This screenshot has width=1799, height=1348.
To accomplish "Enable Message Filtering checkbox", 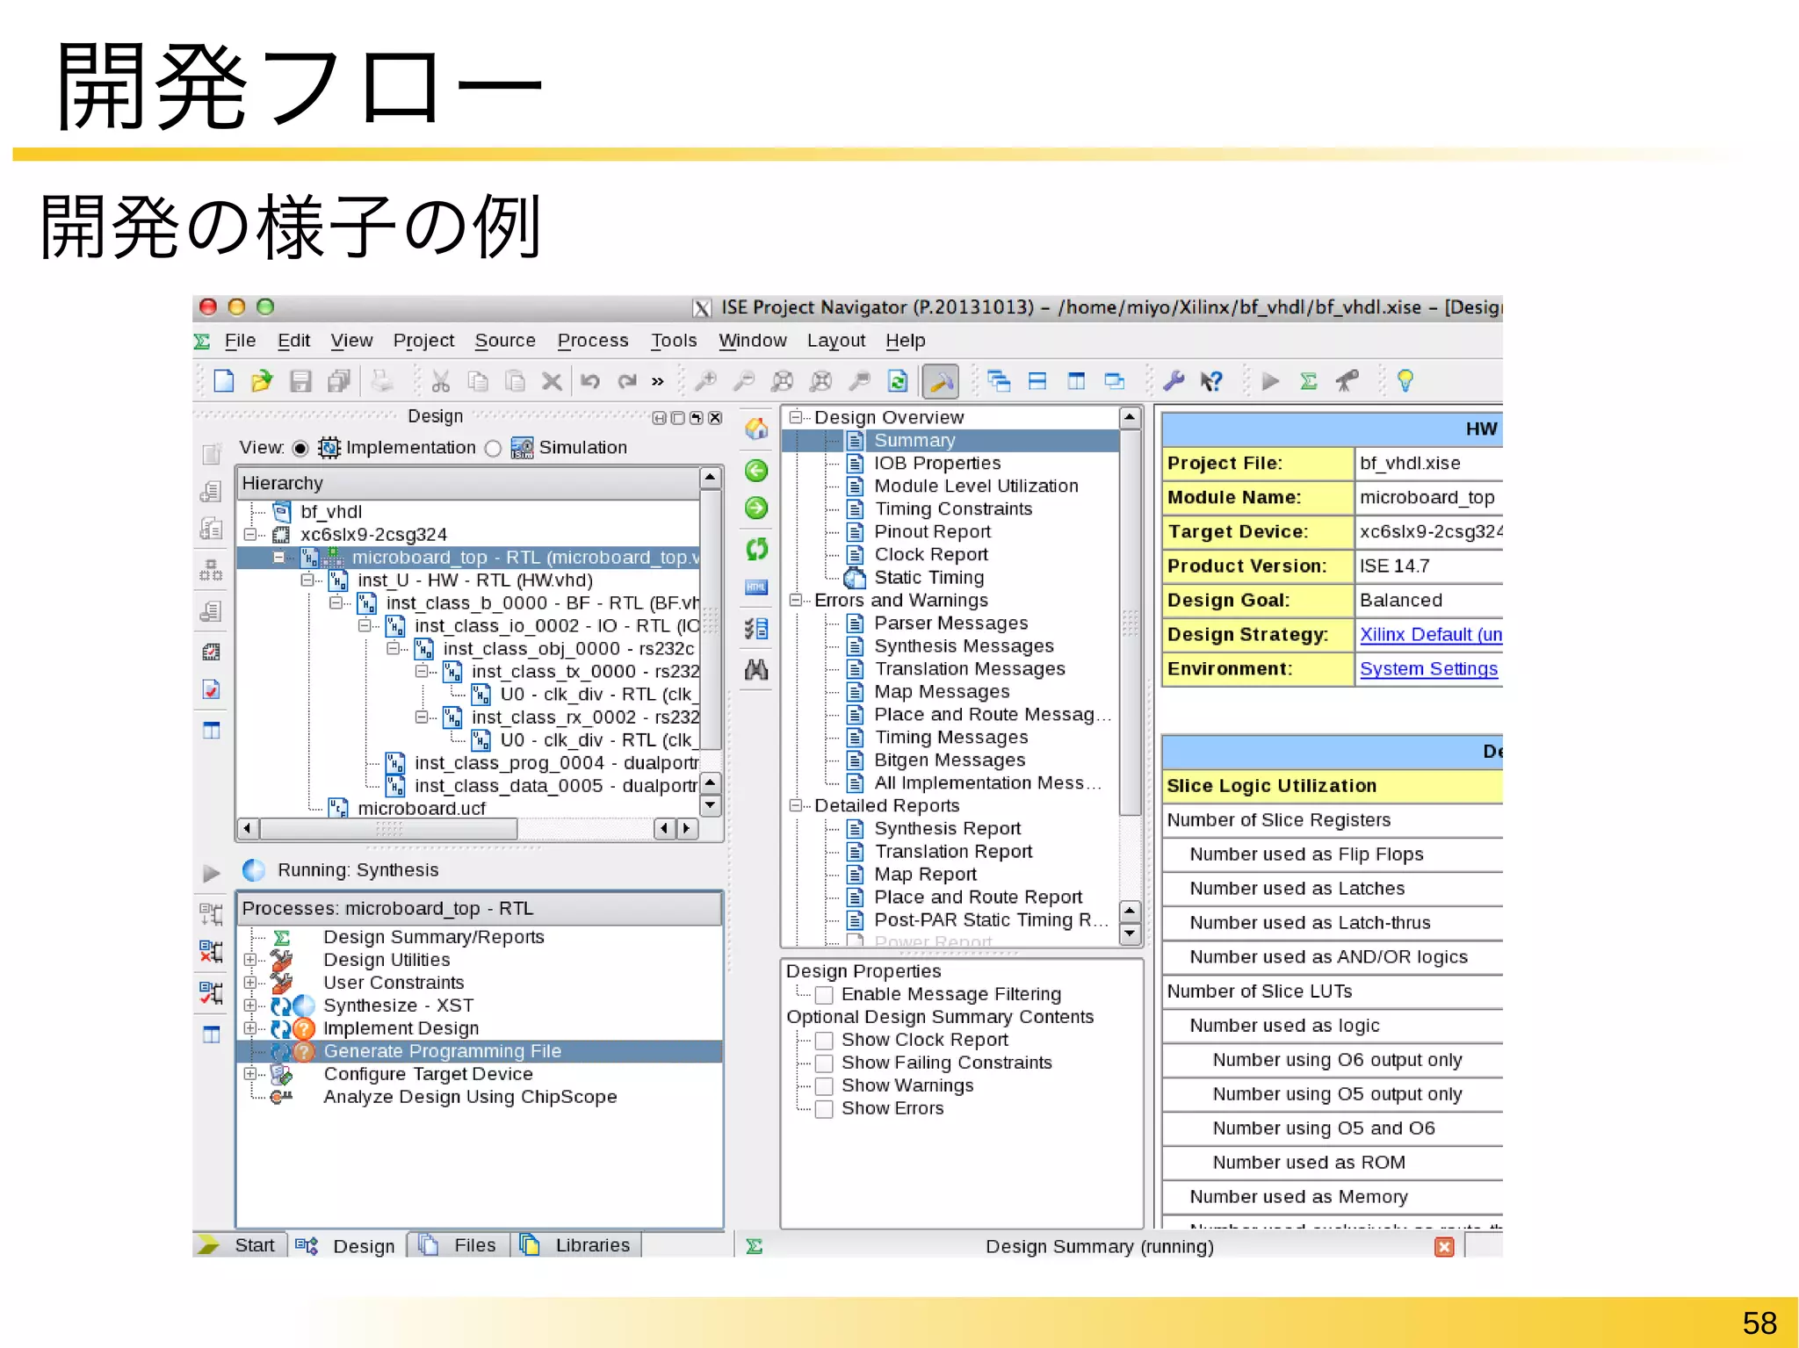I will point(824,995).
